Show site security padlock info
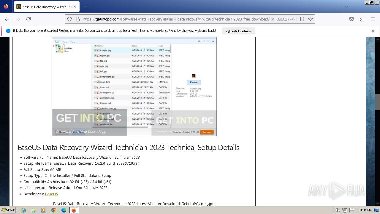The width and height of the screenshot is (380, 214). pyautogui.click(x=78, y=19)
